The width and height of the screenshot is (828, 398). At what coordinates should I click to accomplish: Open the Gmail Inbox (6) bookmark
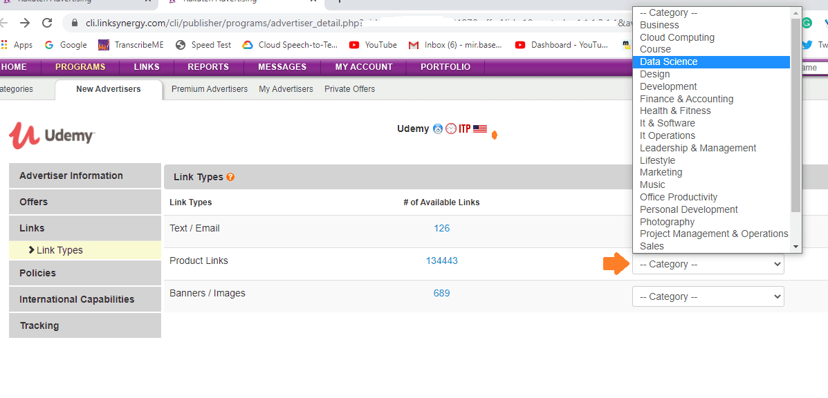pos(455,45)
